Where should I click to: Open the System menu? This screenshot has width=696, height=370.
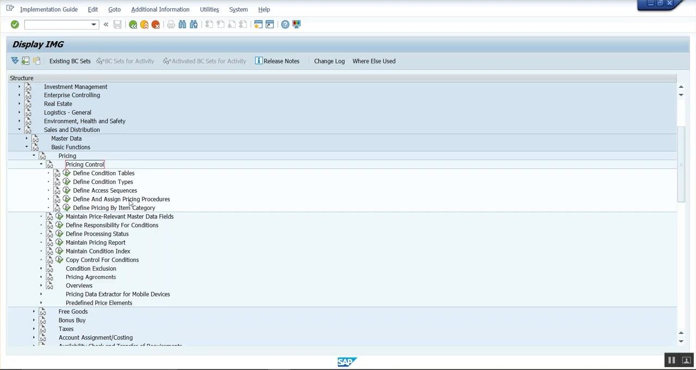238,9
